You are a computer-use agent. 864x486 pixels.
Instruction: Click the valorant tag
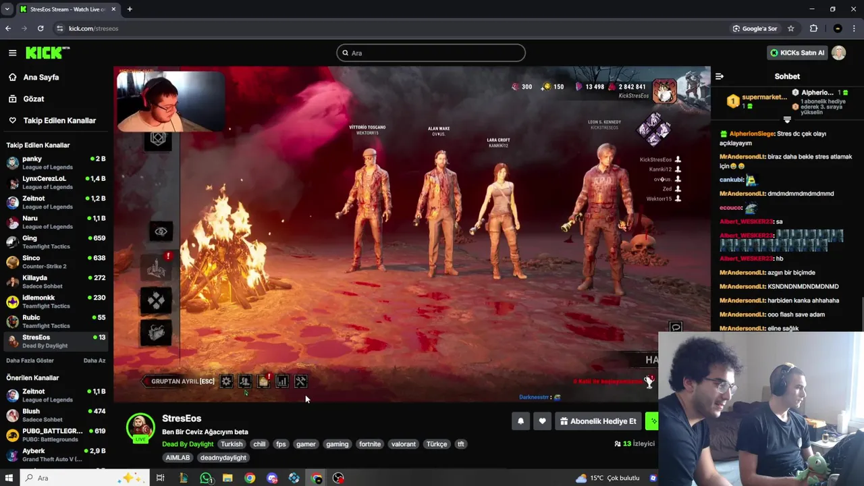tap(404, 444)
